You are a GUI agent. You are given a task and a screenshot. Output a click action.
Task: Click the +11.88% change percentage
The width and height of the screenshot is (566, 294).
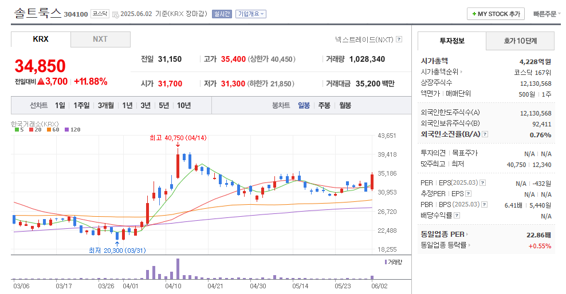click(x=91, y=81)
